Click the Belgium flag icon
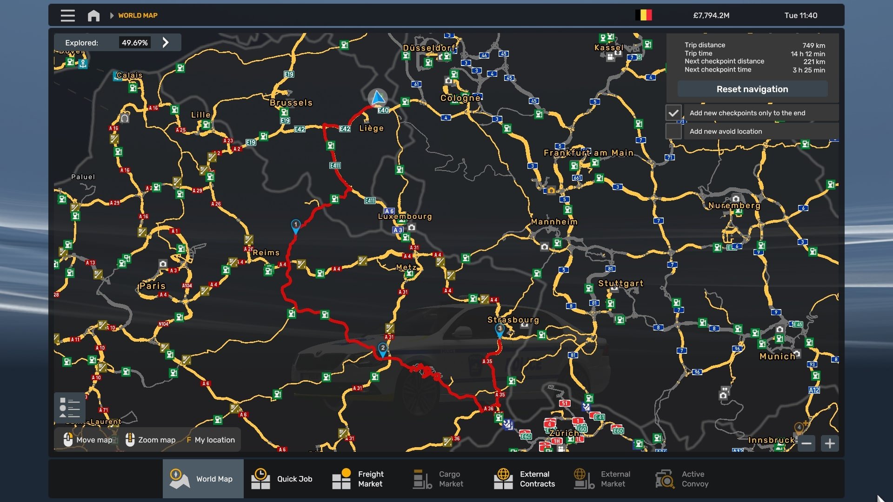Viewport: 893px width, 502px height. tap(644, 15)
